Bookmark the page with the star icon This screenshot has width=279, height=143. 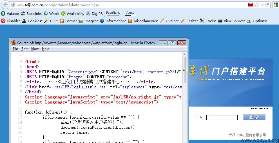click(x=256, y=5)
